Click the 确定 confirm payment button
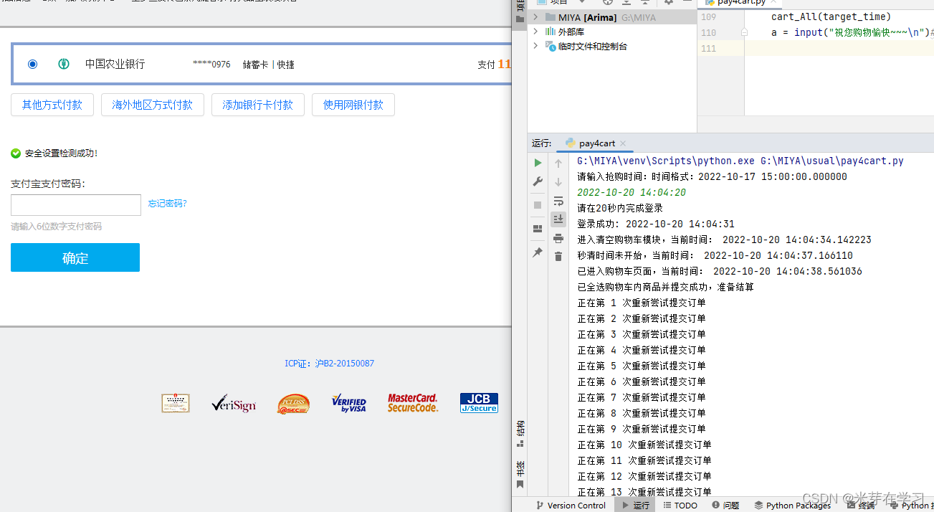Viewport: 934px width, 512px height. click(75, 257)
